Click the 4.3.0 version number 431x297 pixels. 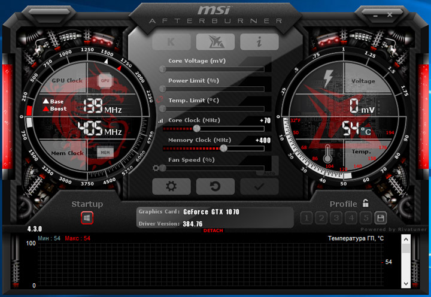35,229
